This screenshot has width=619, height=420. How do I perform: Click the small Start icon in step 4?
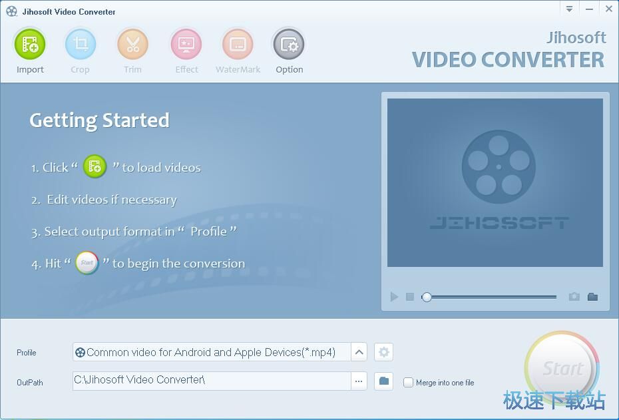click(87, 262)
